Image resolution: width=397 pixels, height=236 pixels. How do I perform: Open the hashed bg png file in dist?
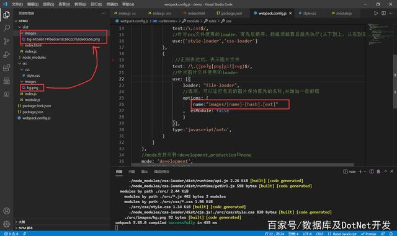63,39
